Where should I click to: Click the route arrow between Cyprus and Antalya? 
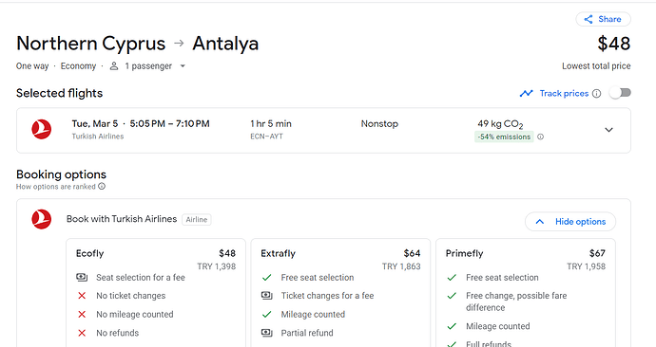179,43
